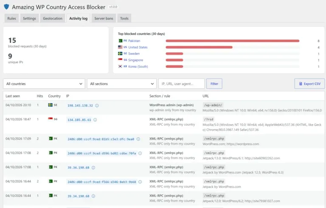Click WordPress admin (wp-admin) section text
The width and height of the screenshot is (326, 208).
pyautogui.click(x=171, y=105)
